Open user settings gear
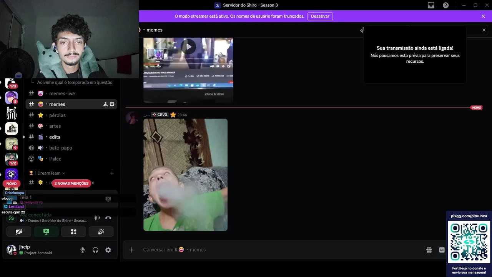 point(108,250)
